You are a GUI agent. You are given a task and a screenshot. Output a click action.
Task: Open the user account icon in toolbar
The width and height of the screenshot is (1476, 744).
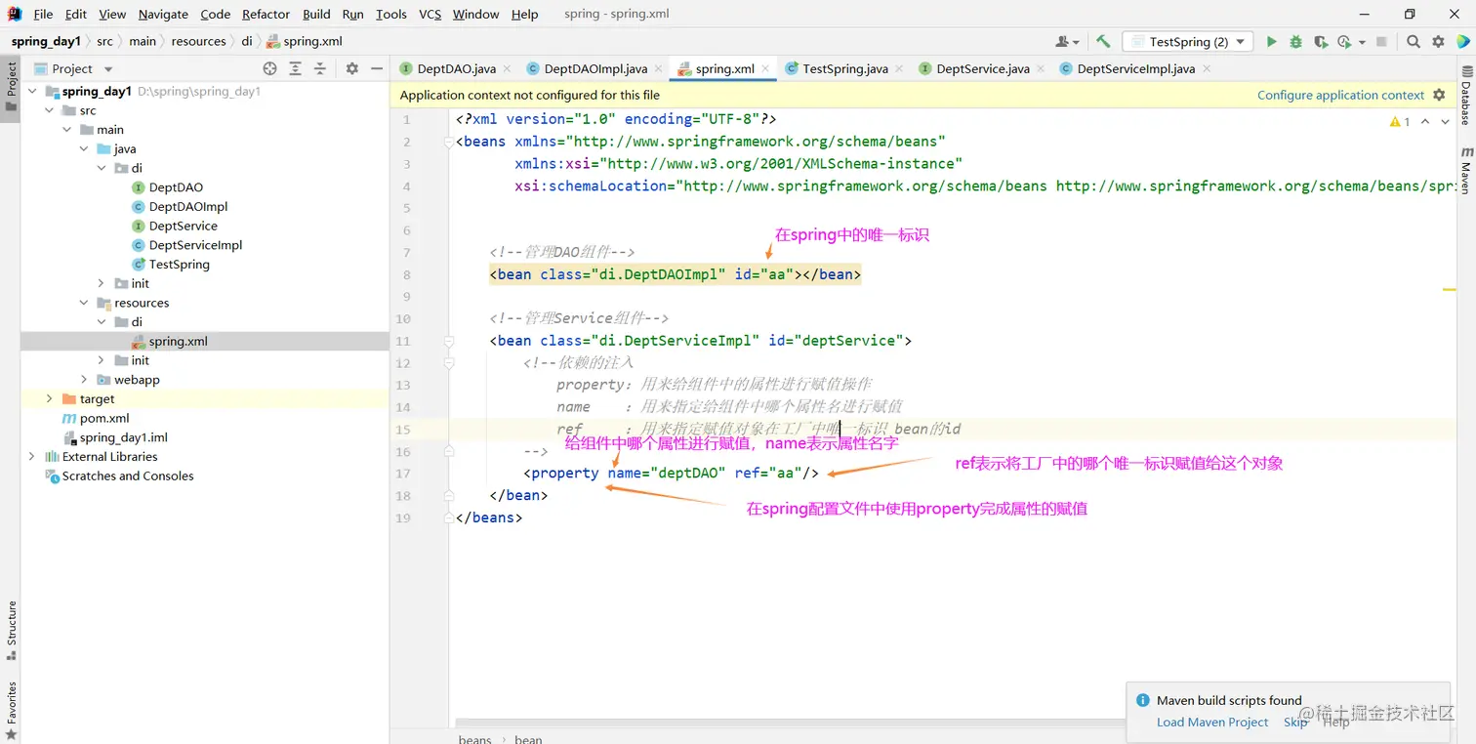click(x=1067, y=42)
